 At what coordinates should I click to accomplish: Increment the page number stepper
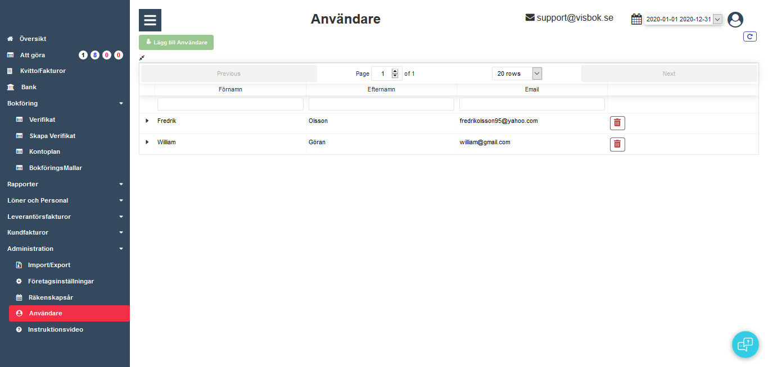coord(395,71)
